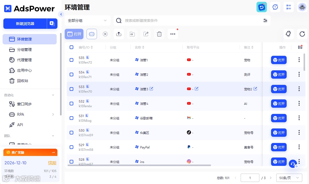The height and width of the screenshot is (184, 309).
Task: Open the search filter settings icon
Action: pyautogui.click(x=265, y=21)
